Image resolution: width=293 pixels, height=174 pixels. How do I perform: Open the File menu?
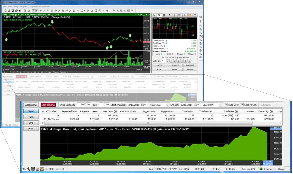(4, 7)
